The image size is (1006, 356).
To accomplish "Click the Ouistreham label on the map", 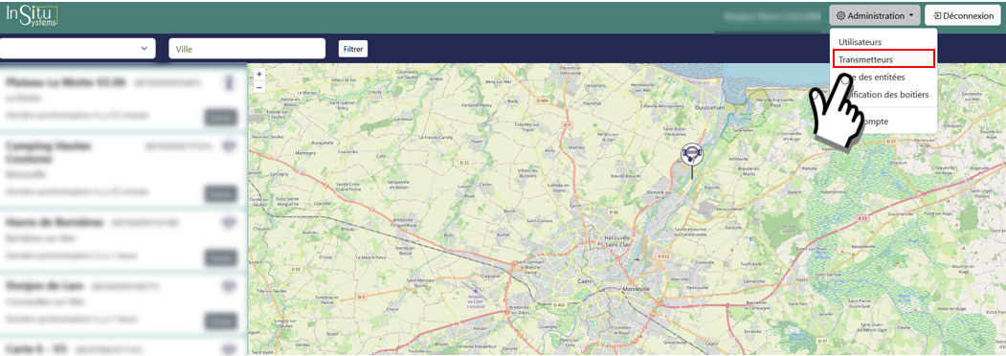I will (710, 108).
